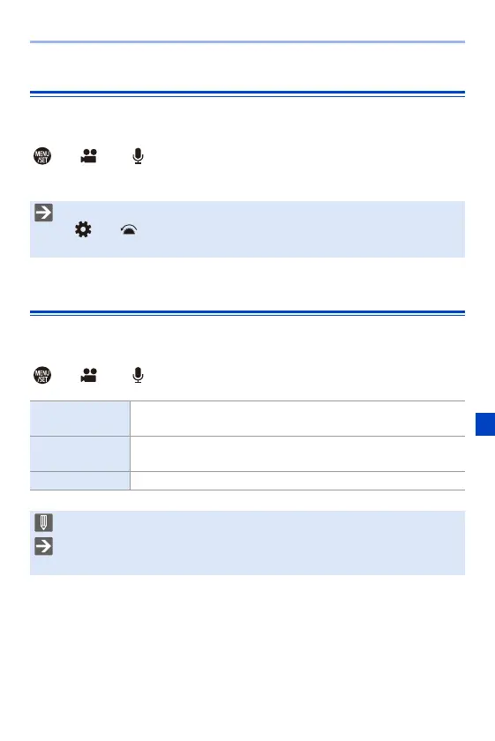Select the shortest shaded label cell in the table
Viewport: 495px width, 741px height.
80,481
